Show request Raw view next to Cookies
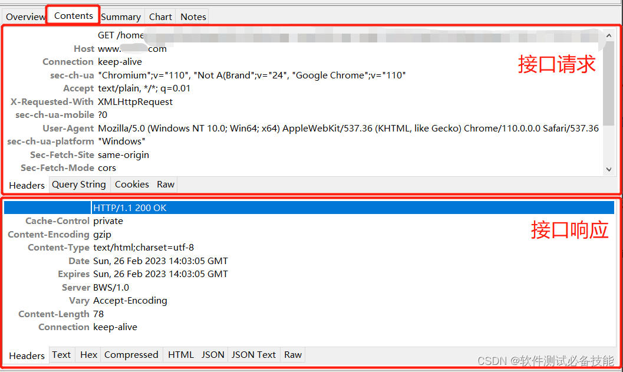The image size is (623, 372). [165, 185]
